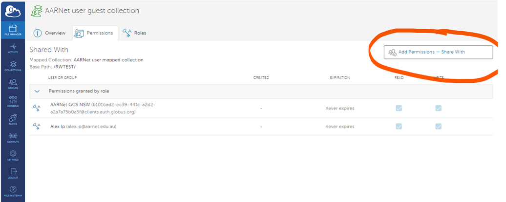Open Flows in the sidebar
The width and height of the screenshot is (506, 202).
[x=13, y=120]
